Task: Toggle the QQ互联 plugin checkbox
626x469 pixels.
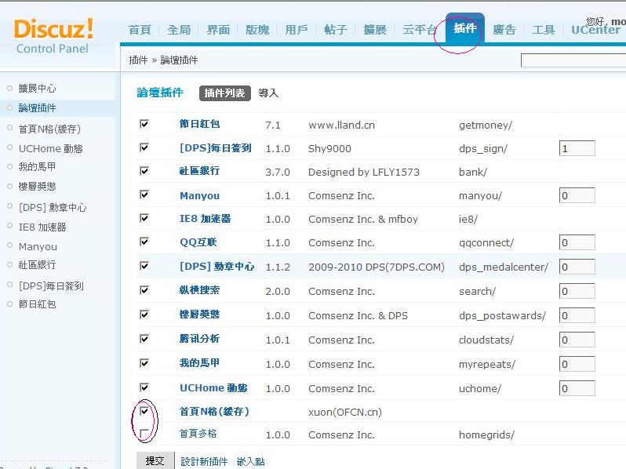Action: 144,242
